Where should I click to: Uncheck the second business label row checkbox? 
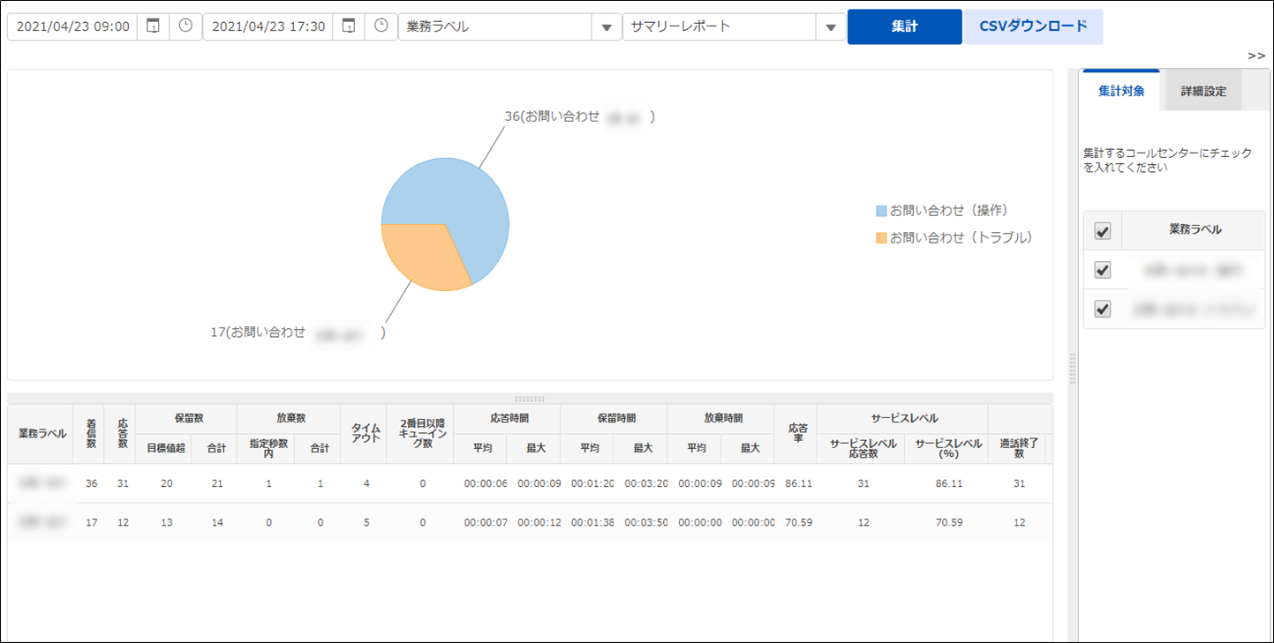(x=1102, y=309)
